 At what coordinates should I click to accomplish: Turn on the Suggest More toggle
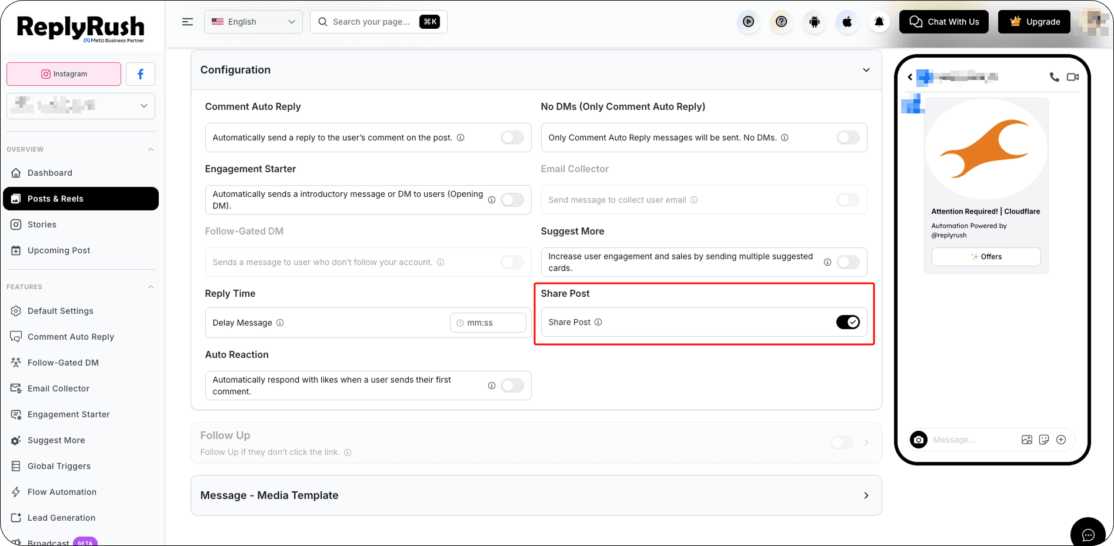pyautogui.click(x=848, y=262)
